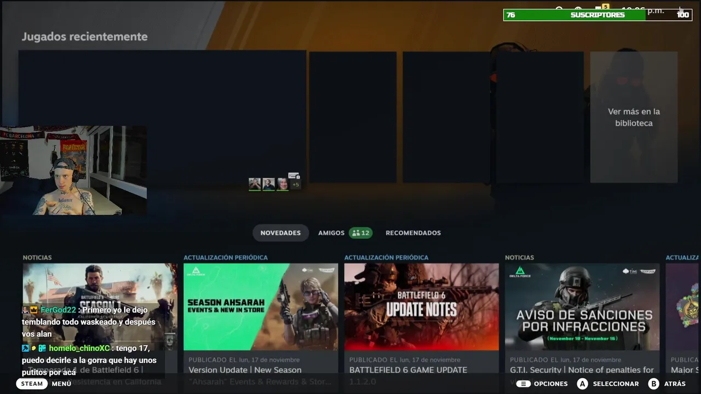Click the chat badge icons beside homelo_chinoXC

click(34, 348)
